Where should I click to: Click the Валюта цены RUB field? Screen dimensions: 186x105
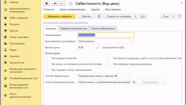[86, 48]
